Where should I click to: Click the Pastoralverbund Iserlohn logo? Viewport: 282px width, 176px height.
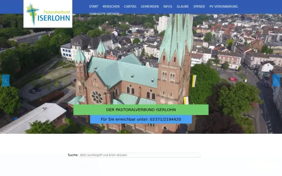coord(48,14)
